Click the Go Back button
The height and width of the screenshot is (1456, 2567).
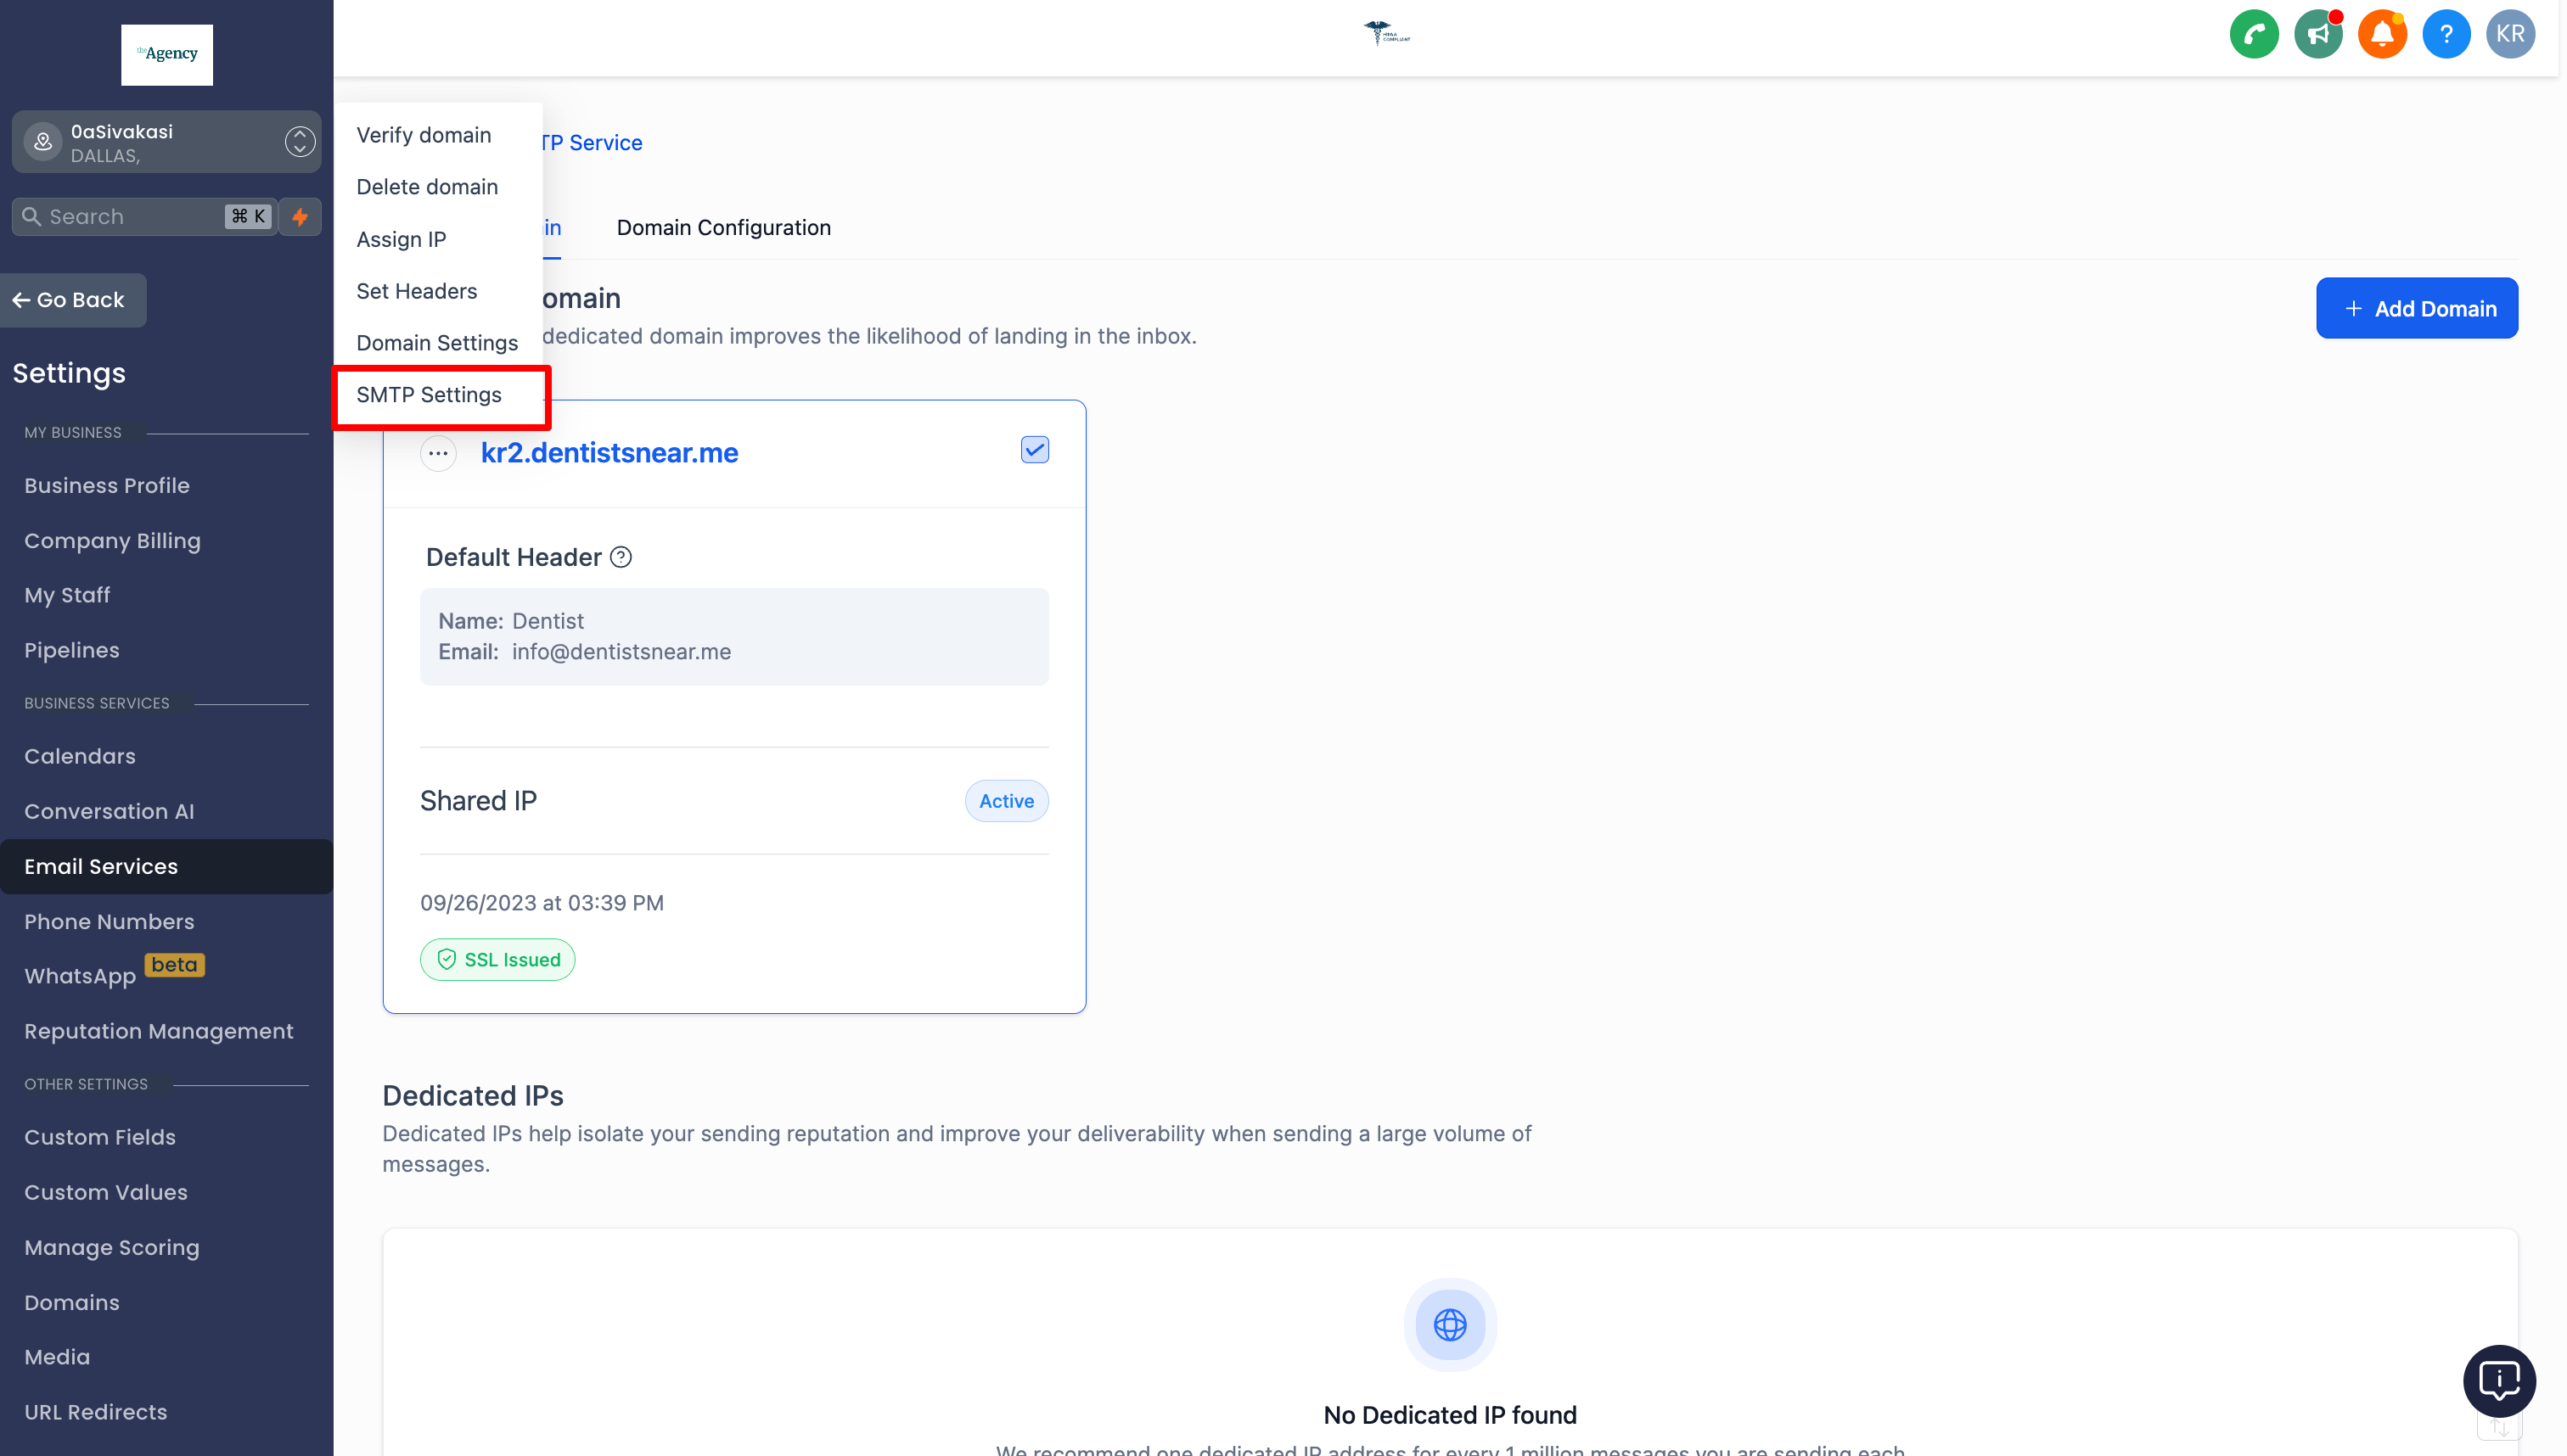(x=69, y=300)
